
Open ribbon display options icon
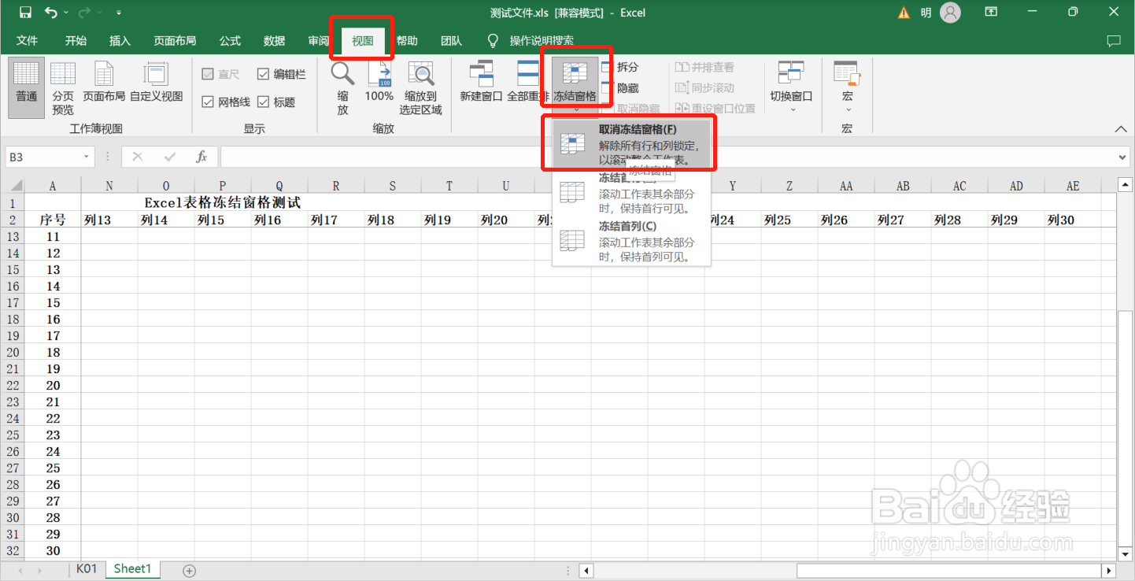coord(992,13)
